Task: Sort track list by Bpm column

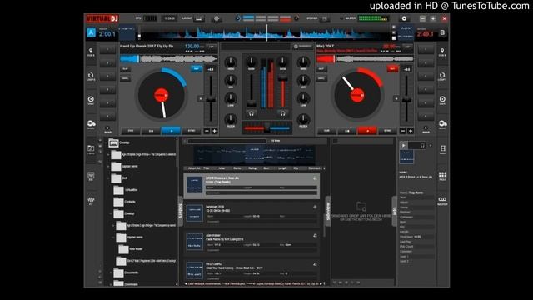Action: [x=266, y=168]
